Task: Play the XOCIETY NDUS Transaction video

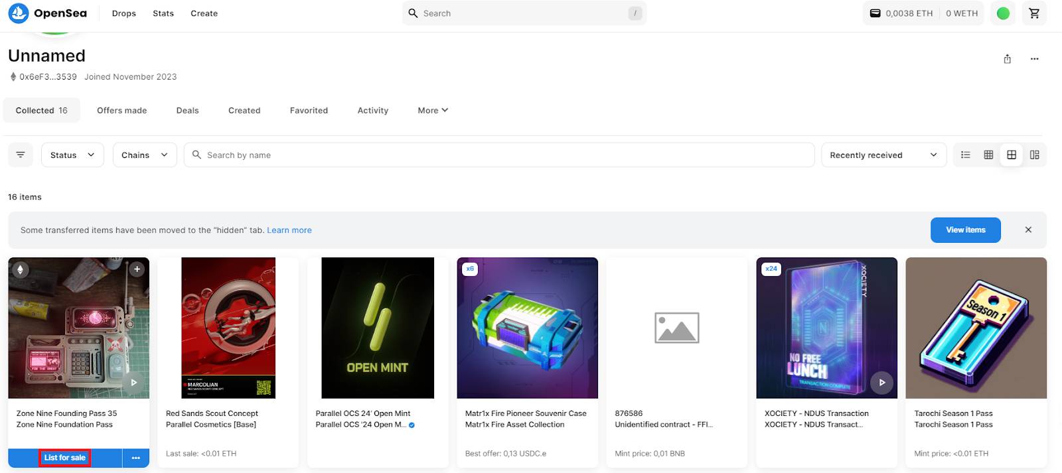Action: [881, 382]
